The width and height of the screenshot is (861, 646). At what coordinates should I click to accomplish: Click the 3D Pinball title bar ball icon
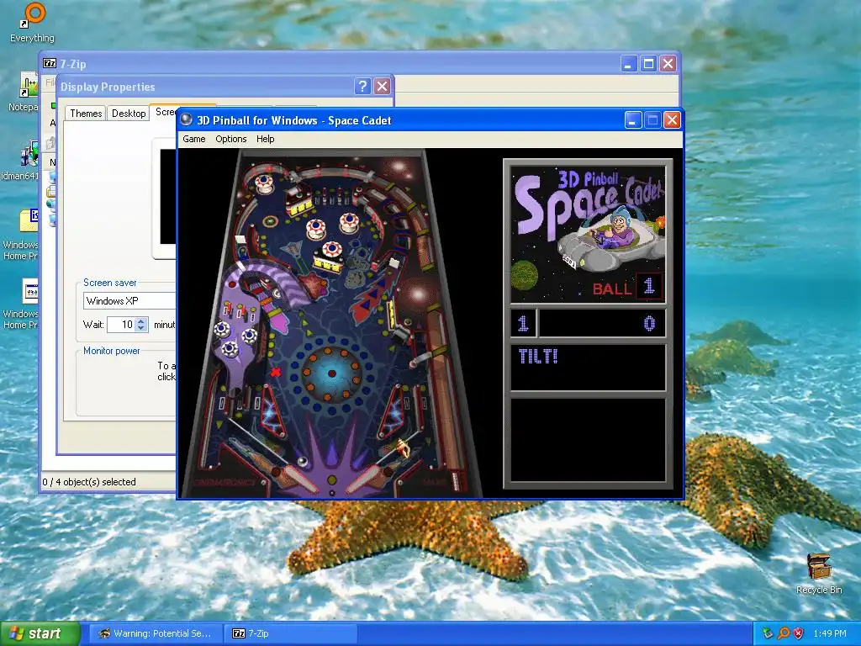pyautogui.click(x=187, y=119)
